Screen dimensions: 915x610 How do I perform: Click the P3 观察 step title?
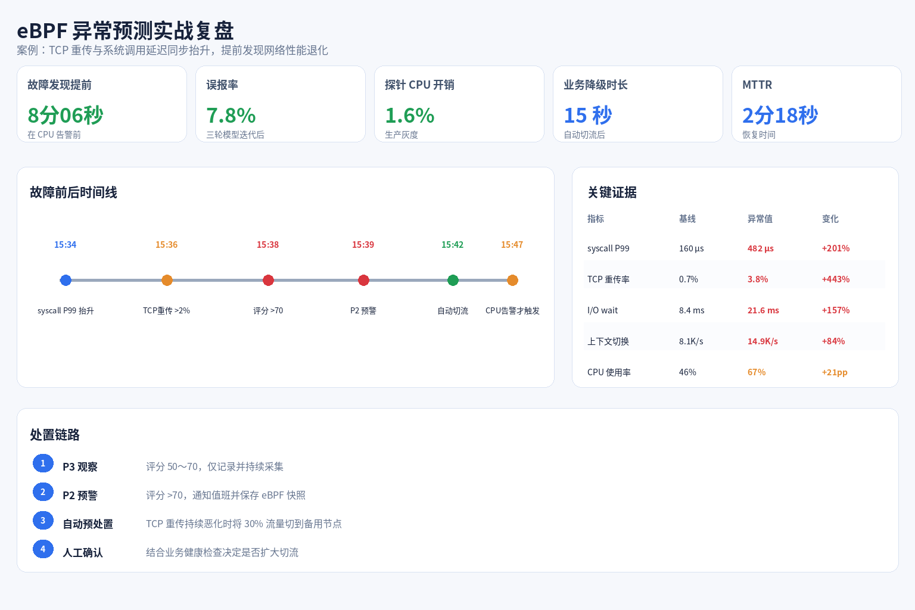80,467
